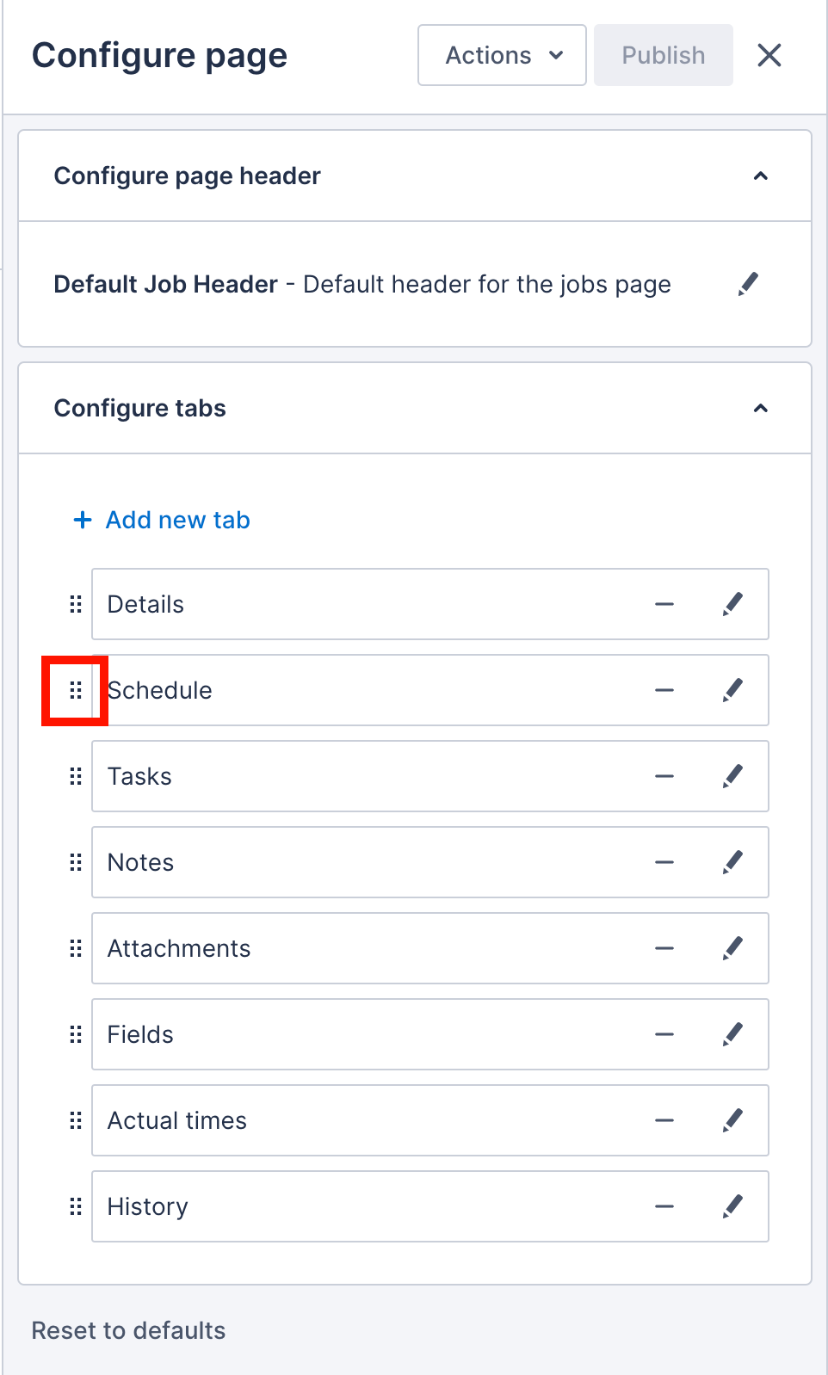This screenshot has width=828, height=1375.
Task: Close the Configure page panel
Action: tap(769, 55)
